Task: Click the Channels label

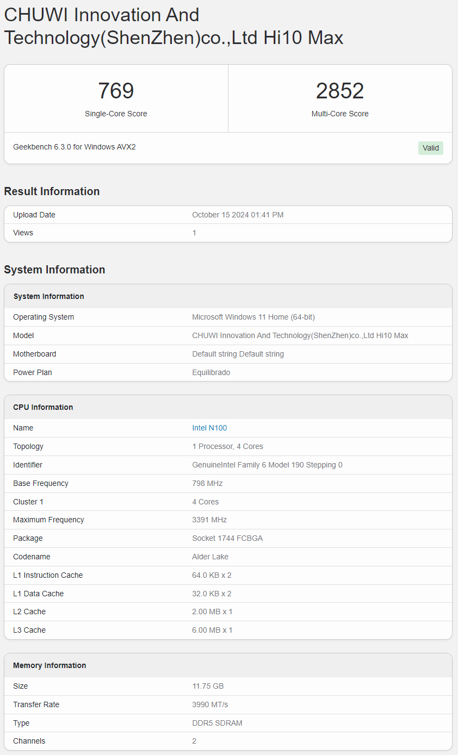Action: [29, 741]
